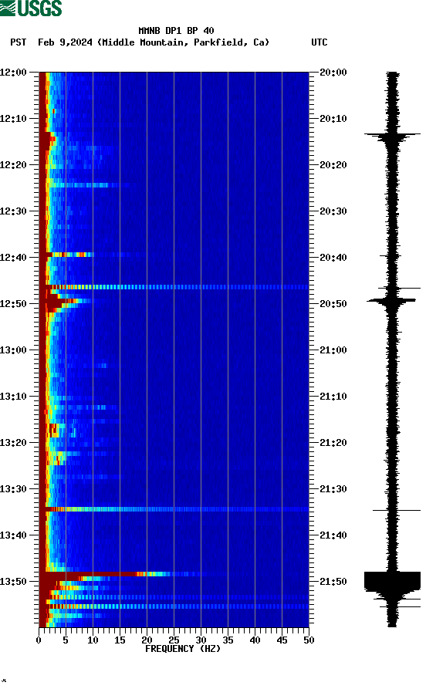Click the 5 Hz frequency axis label

coord(66,640)
